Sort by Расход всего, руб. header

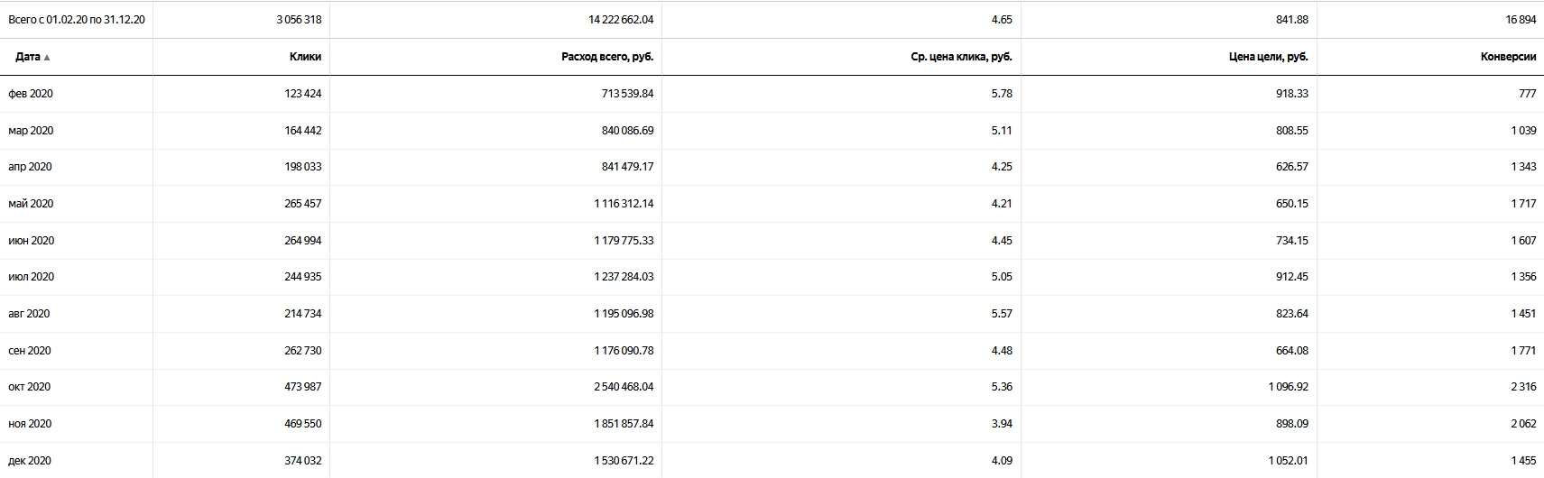(x=607, y=57)
